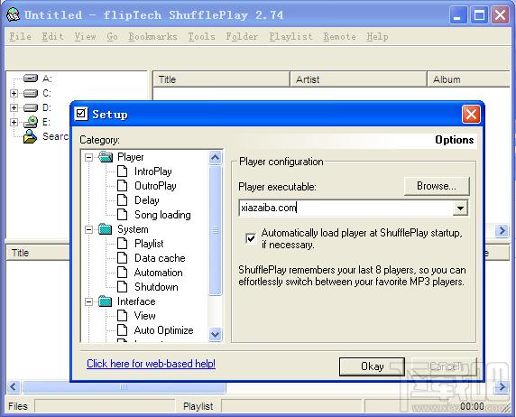The image size is (516, 417).
Task: Click the Browse... button
Action: pos(437,186)
